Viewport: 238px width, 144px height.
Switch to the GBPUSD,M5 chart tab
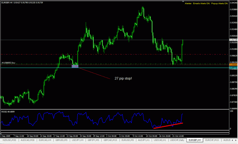tap(61, 140)
